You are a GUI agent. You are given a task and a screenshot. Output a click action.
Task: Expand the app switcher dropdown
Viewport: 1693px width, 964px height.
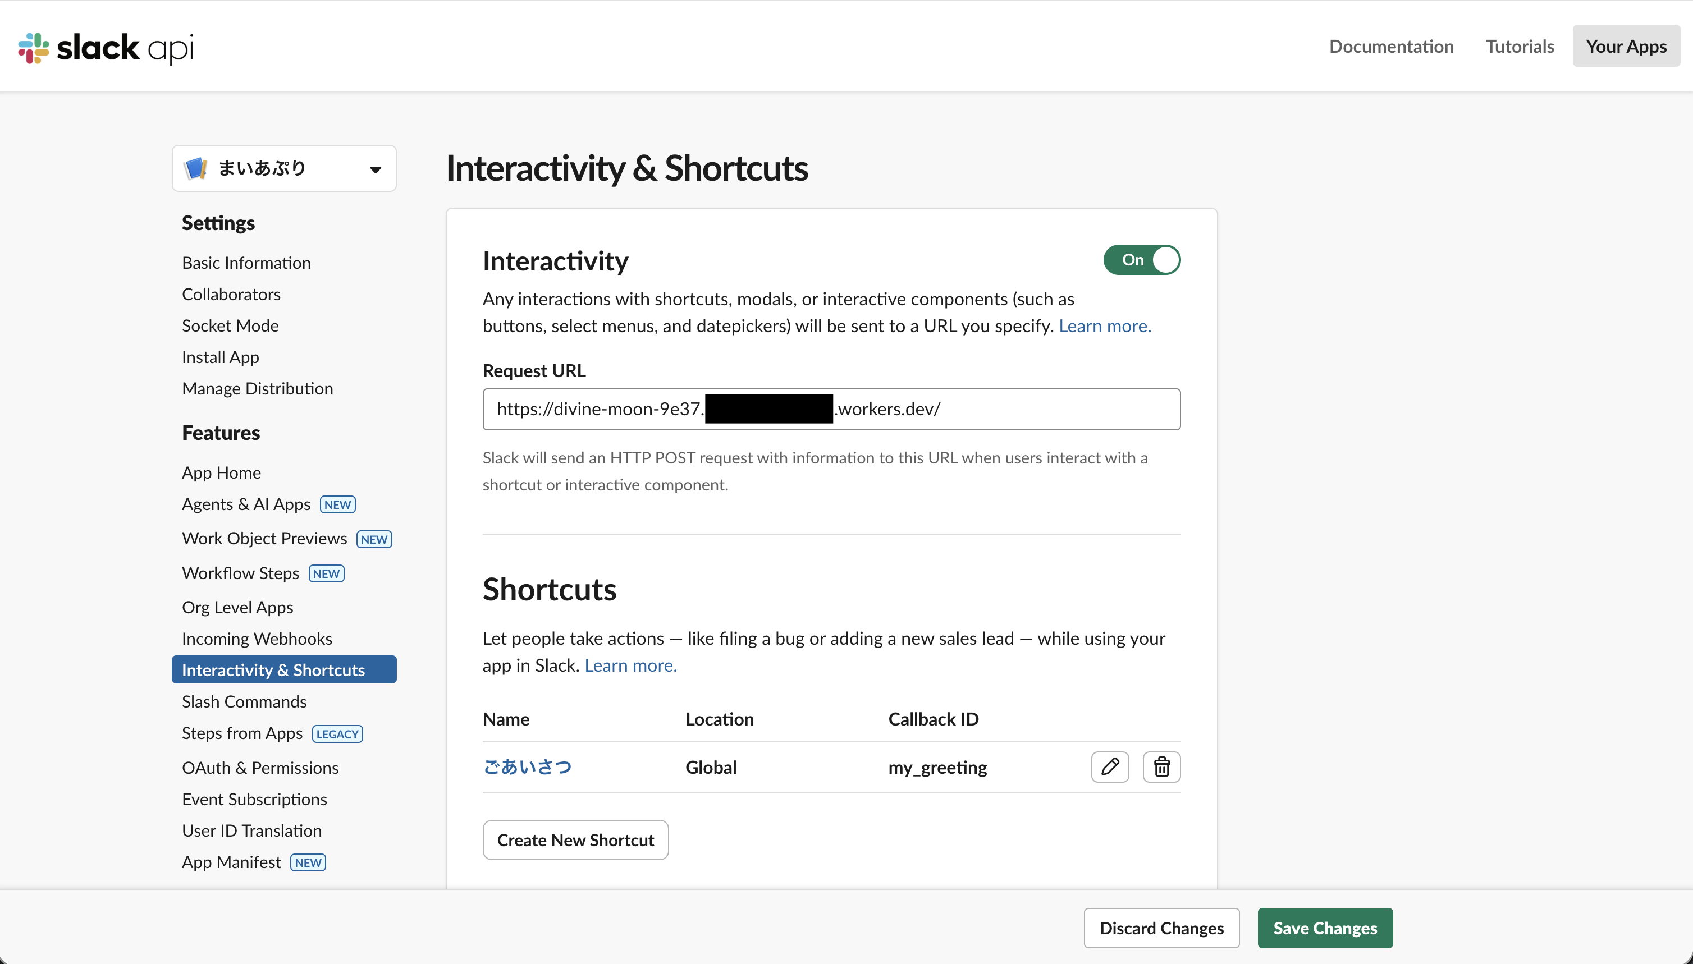[x=375, y=168]
